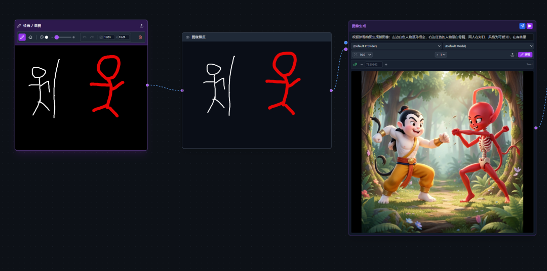Edit the canvas width 1024 field
This screenshot has height=271, width=547.
point(109,37)
